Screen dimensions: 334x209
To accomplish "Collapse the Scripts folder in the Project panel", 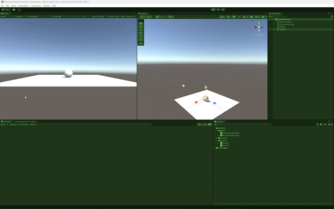I will (x=217, y=140).
